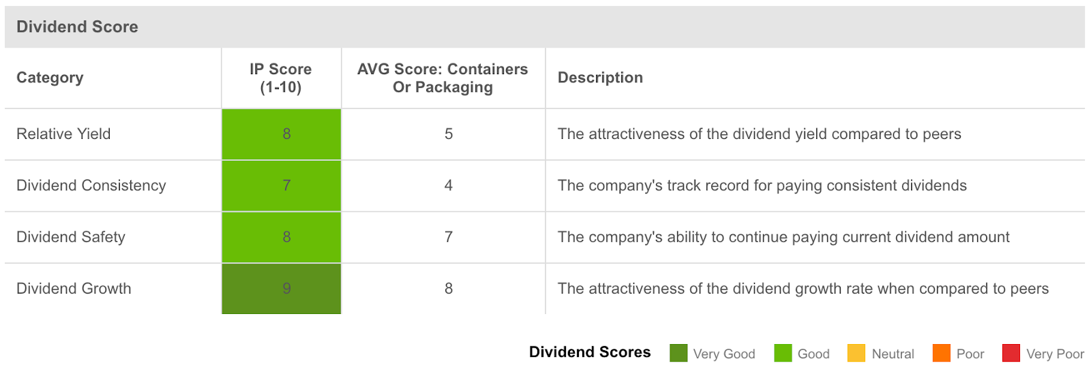The image size is (1091, 374).
Task: Click the Dividend Scores legend title
Action: [590, 352]
